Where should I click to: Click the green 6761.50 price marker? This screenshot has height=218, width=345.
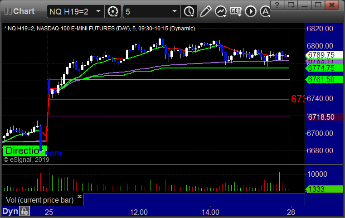324,79
